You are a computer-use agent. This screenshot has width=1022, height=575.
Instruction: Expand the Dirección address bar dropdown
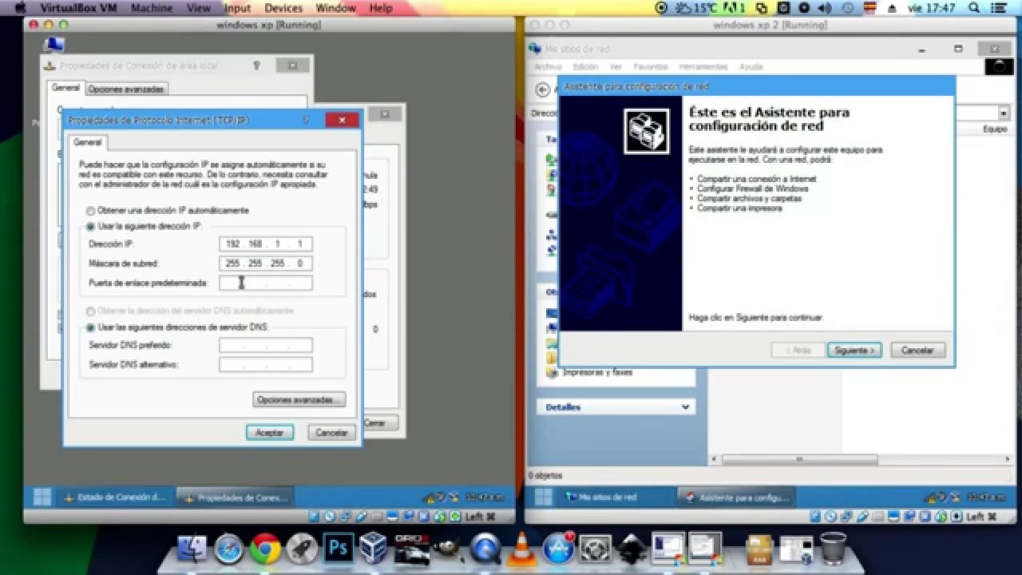coord(1003,113)
